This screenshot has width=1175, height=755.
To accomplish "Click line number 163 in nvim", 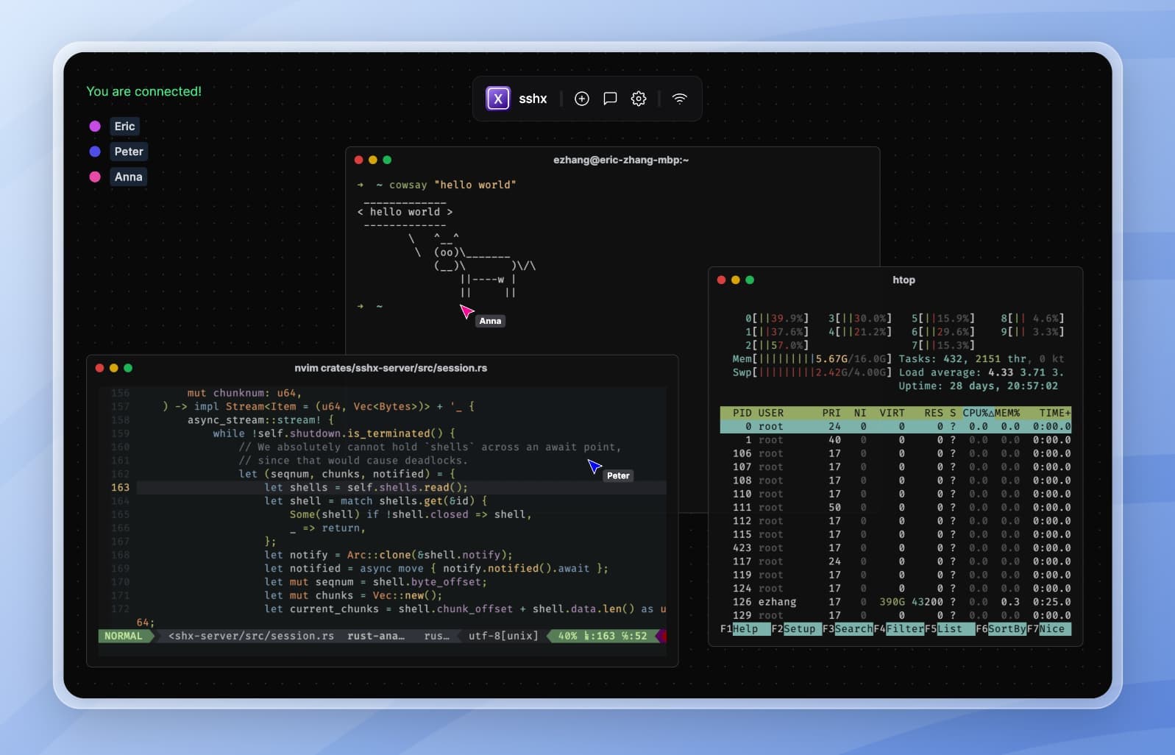I will [120, 487].
